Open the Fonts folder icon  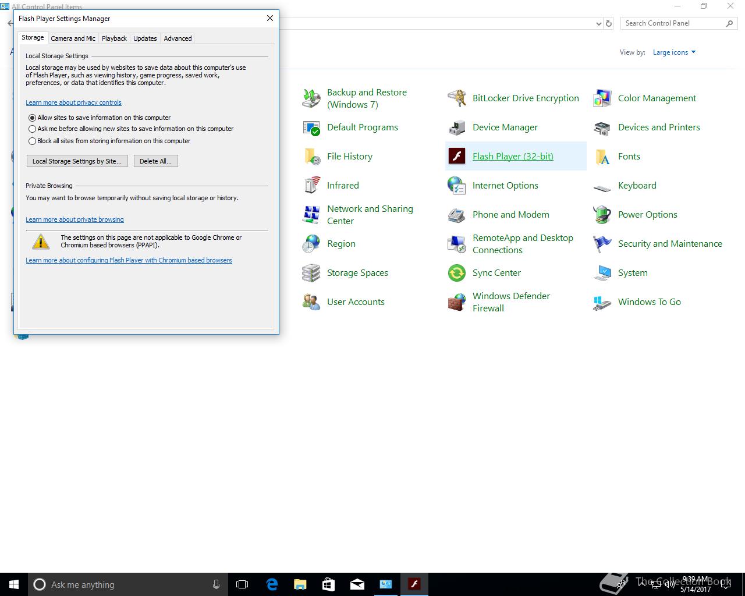point(602,157)
